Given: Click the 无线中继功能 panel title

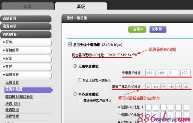Looking at the screenshot, I should 77,18.
